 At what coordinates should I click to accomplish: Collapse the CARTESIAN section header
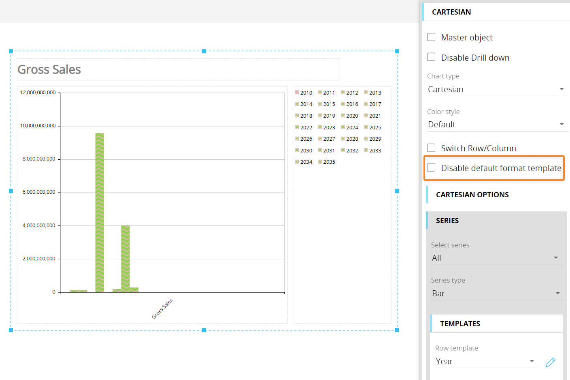496,12
